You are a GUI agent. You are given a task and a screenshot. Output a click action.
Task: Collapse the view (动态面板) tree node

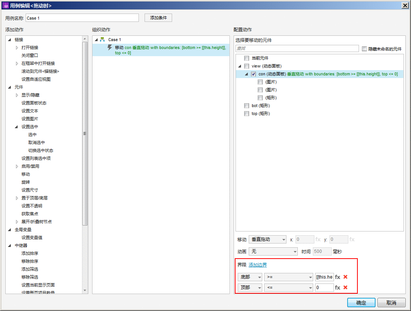(x=240, y=66)
